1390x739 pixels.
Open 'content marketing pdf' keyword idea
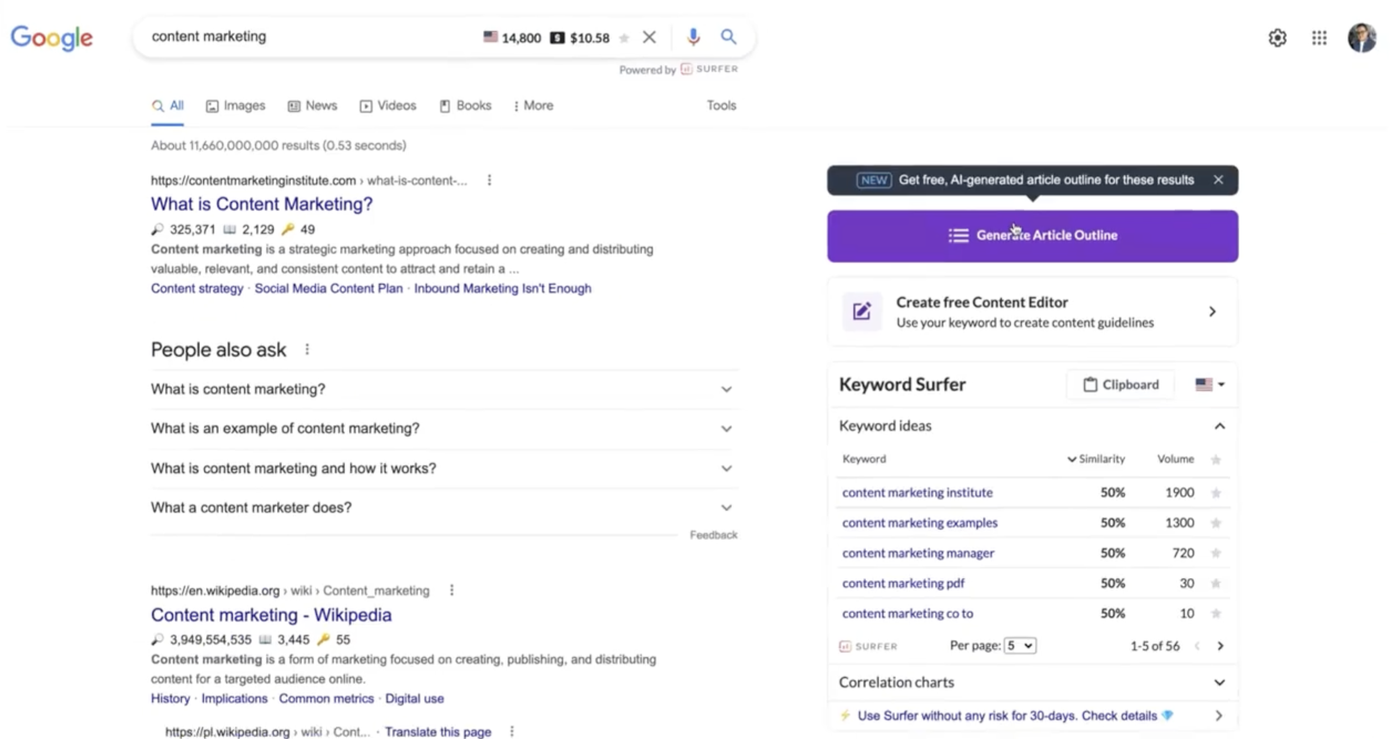[903, 583]
